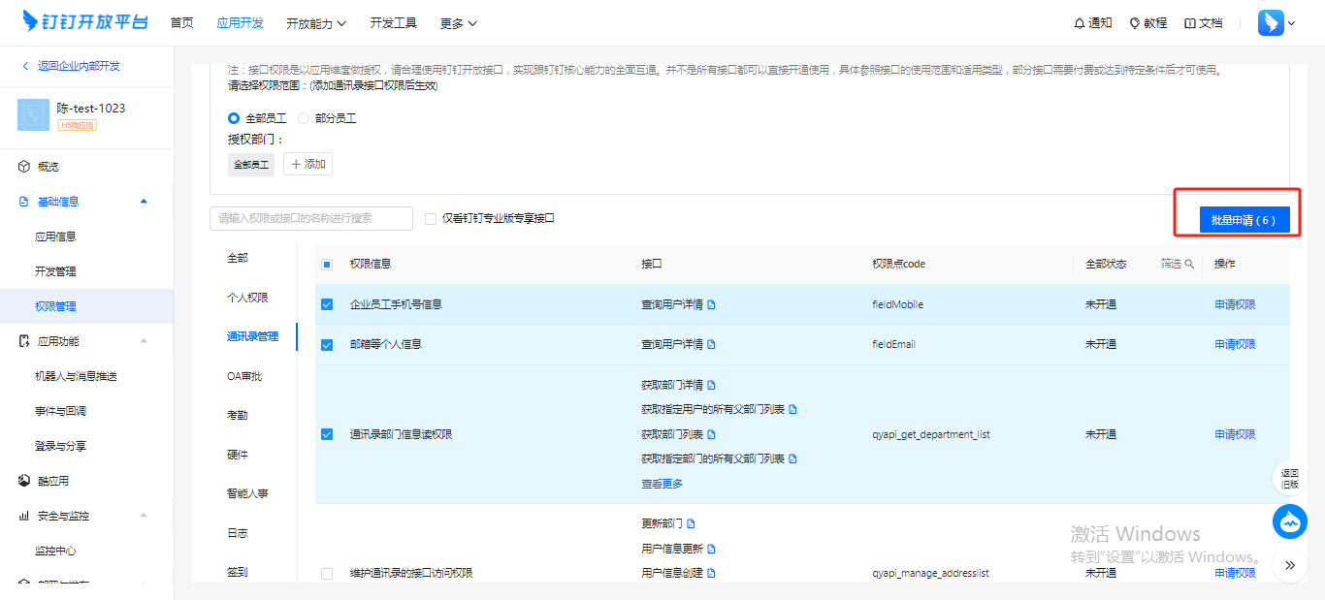
Task: Switch to 签到 category
Action: point(238,572)
